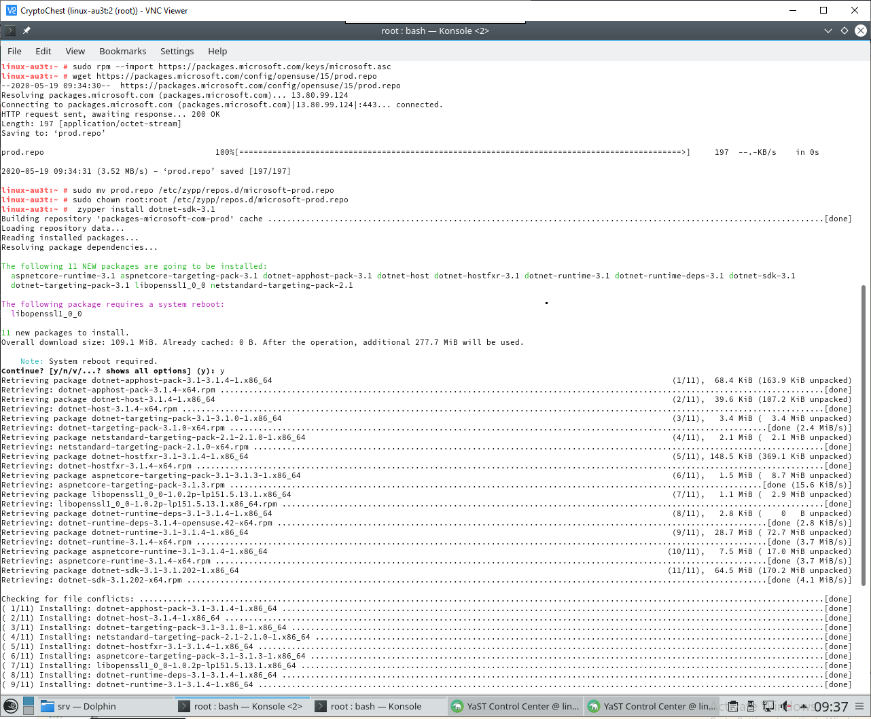Open the removable devices notifier tray icon
This screenshot has height=719, width=871.
pos(751,706)
